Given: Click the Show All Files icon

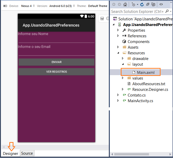Looking at the screenshot, I should [x=153, y=4].
